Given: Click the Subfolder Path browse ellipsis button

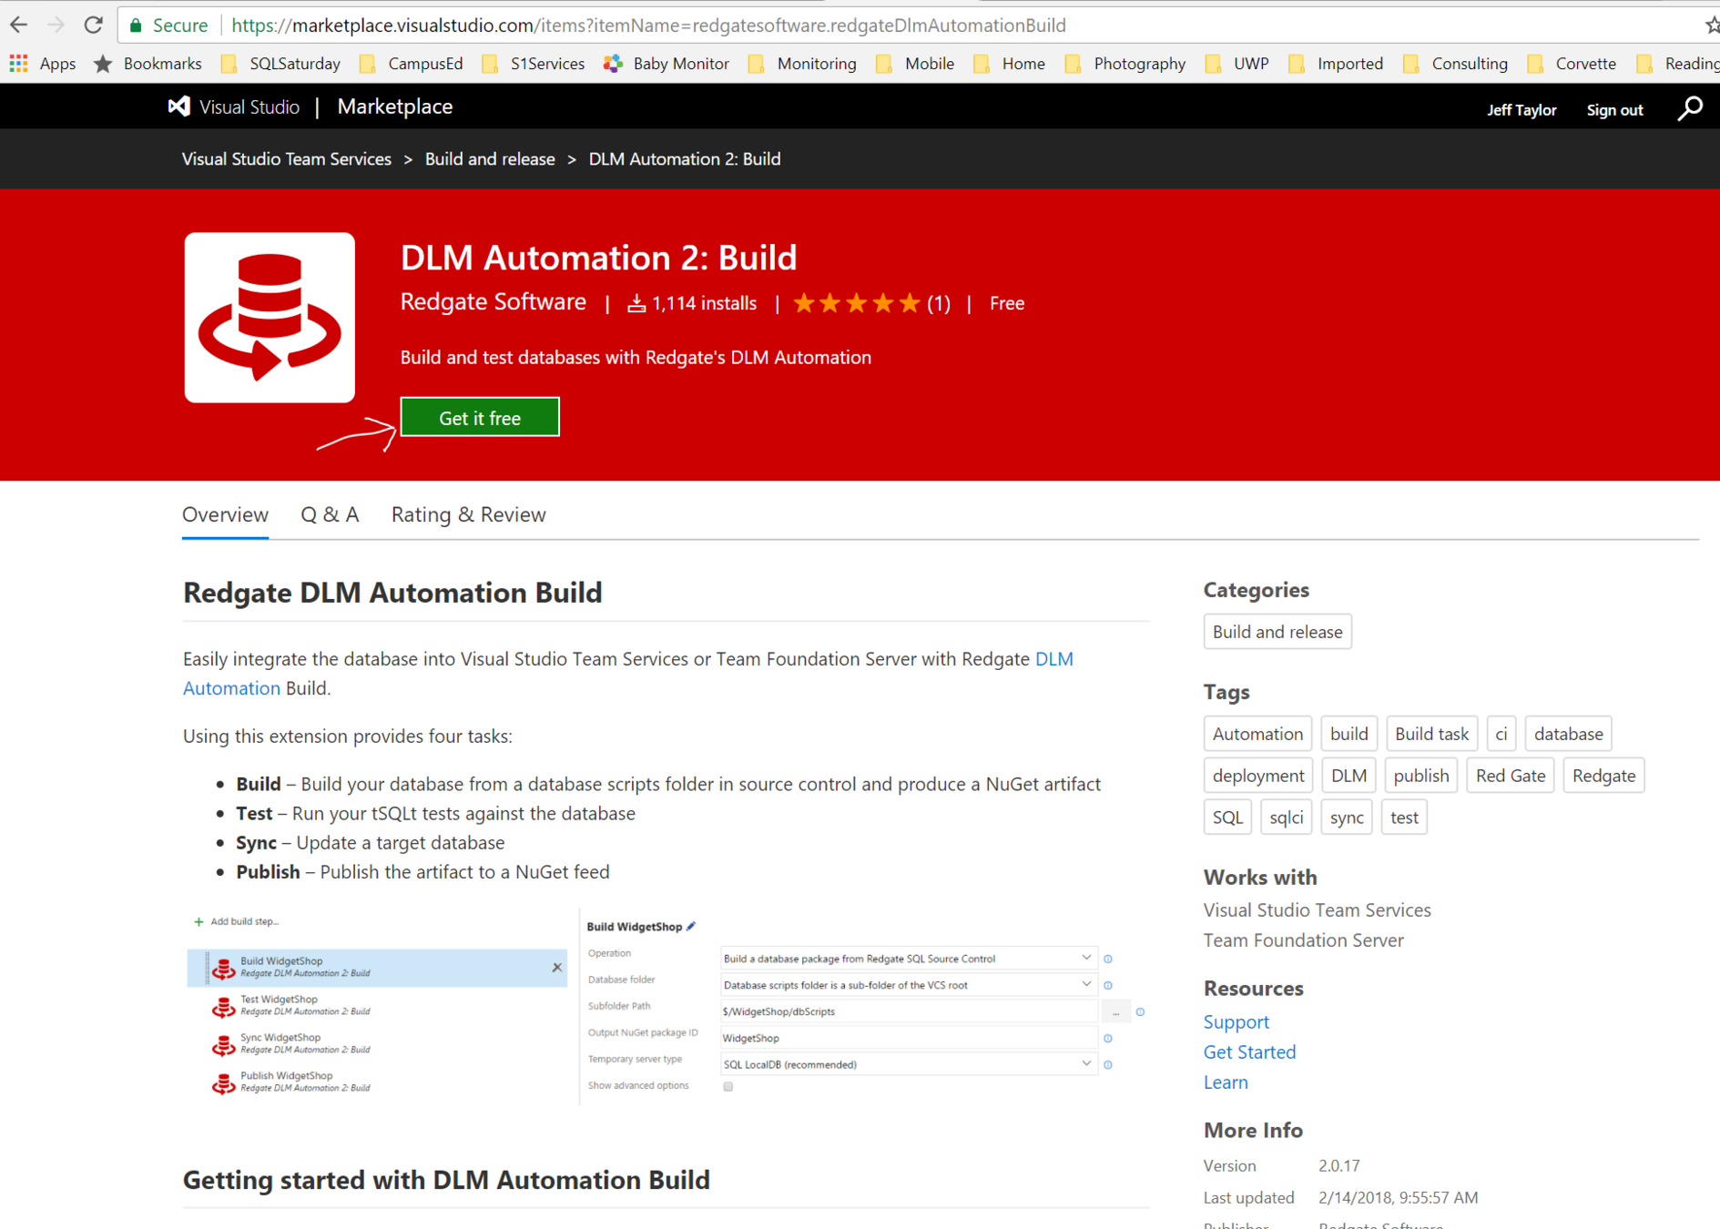Looking at the screenshot, I should pos(1116,1011).
